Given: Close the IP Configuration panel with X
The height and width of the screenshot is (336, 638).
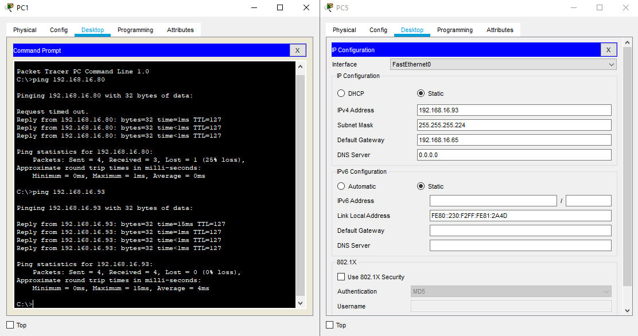Looking at the screenshot, I should coord(608,50).
